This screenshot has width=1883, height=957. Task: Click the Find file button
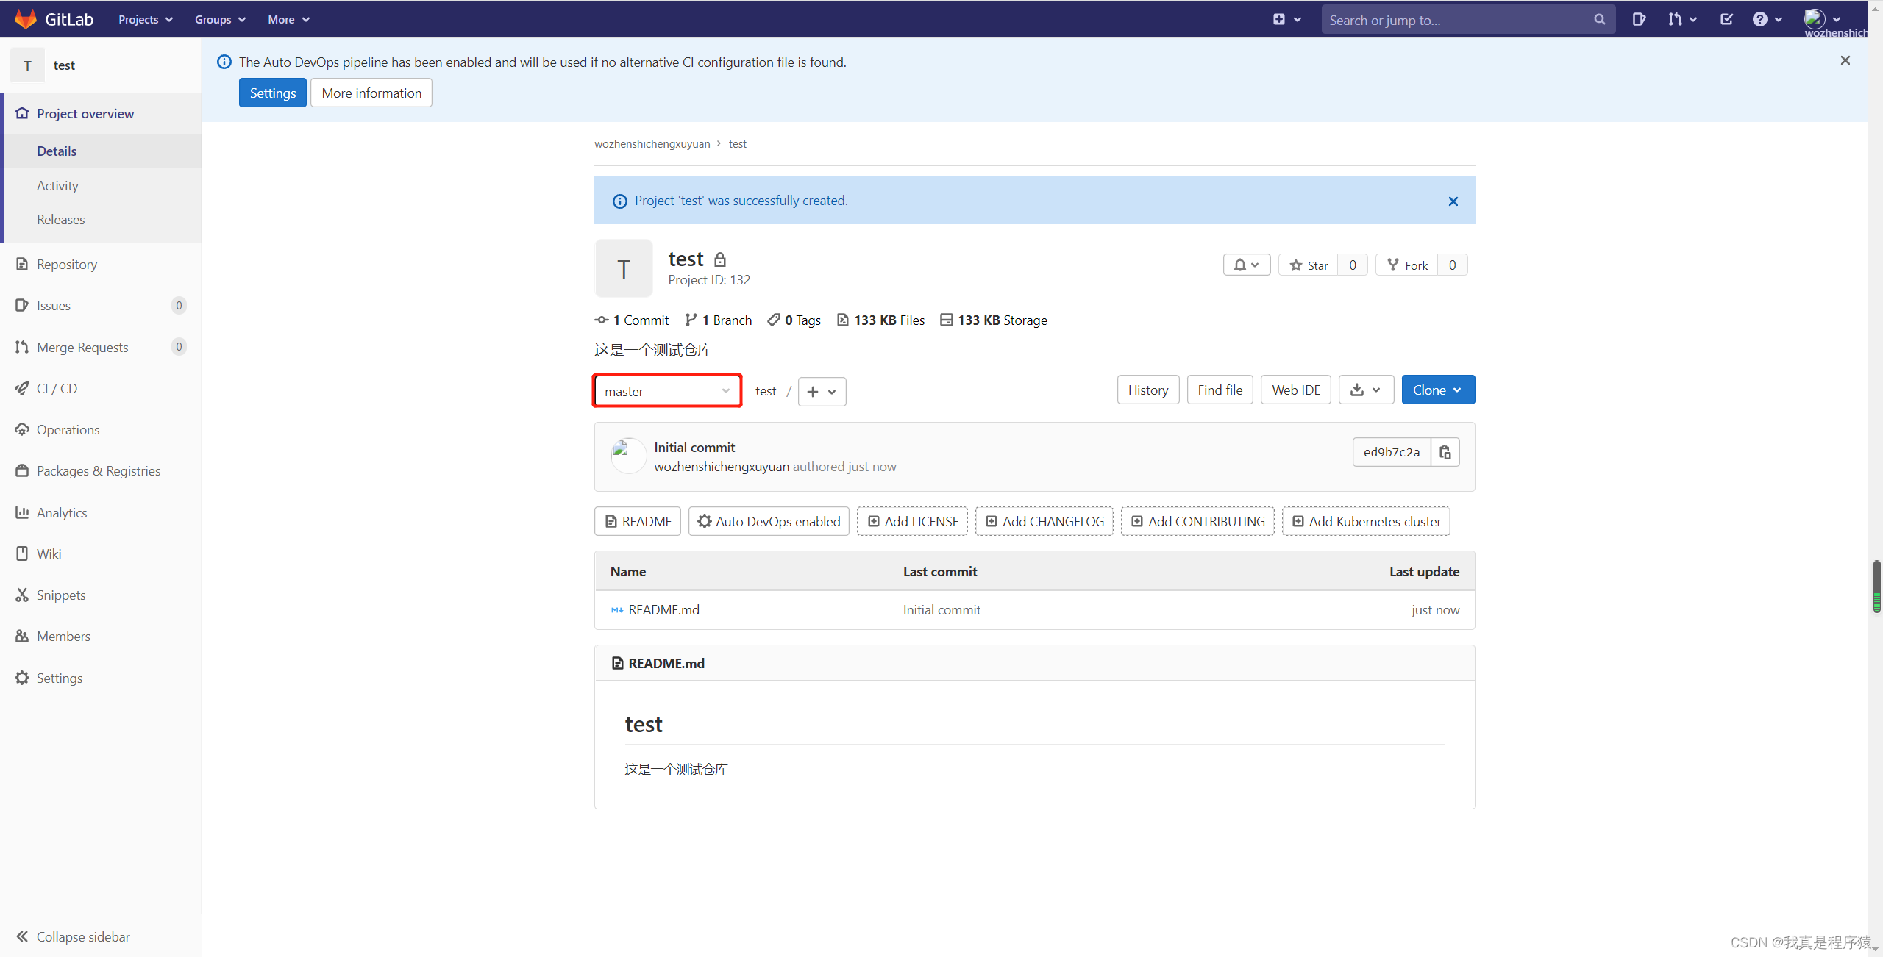click(1220, 390)
